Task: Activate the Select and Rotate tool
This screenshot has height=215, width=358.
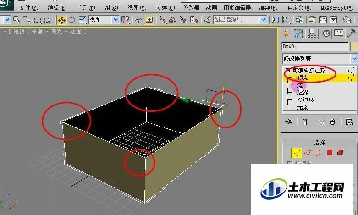Action: pyautogui.click(x=72, y=20)
